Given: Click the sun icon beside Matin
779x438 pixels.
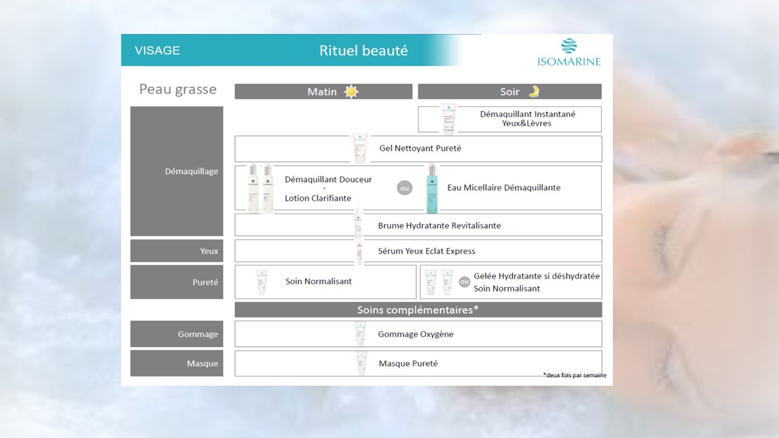Looking at the screenshot, I should pyautogui.click(x=351, y=92).
